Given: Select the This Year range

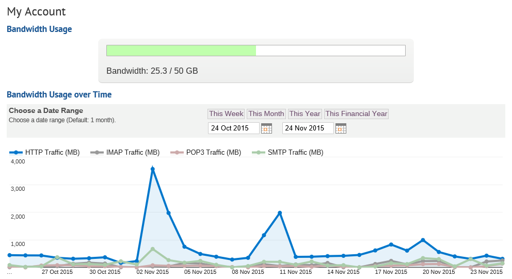Looking at the screenshot, I should coord(305,113).
